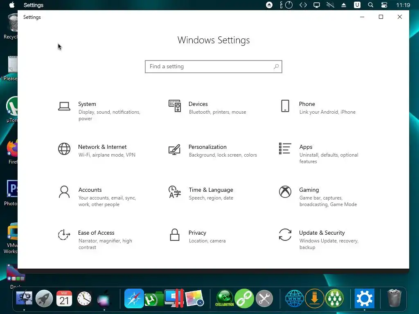
Task: Open the Update & Security category link
Action: (x=322, y=233)
